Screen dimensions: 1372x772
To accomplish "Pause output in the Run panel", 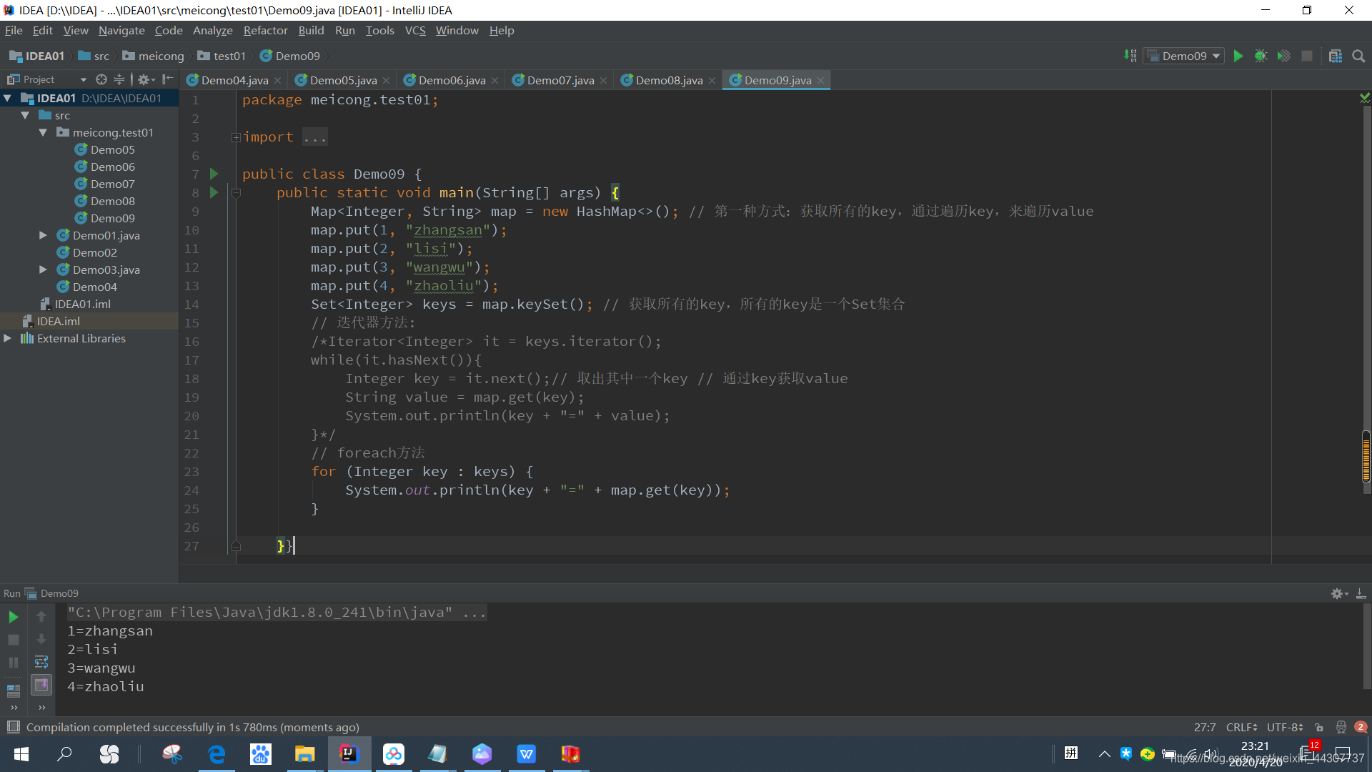I will tap(14, 663).
